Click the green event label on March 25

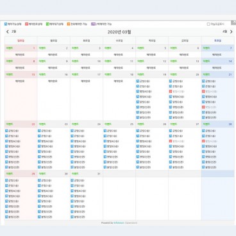108,124
